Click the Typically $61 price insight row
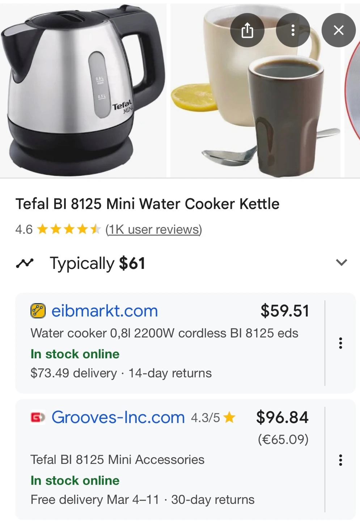Image resolution: width=360 pixels, height=521 pixels. tap(98, 263)
